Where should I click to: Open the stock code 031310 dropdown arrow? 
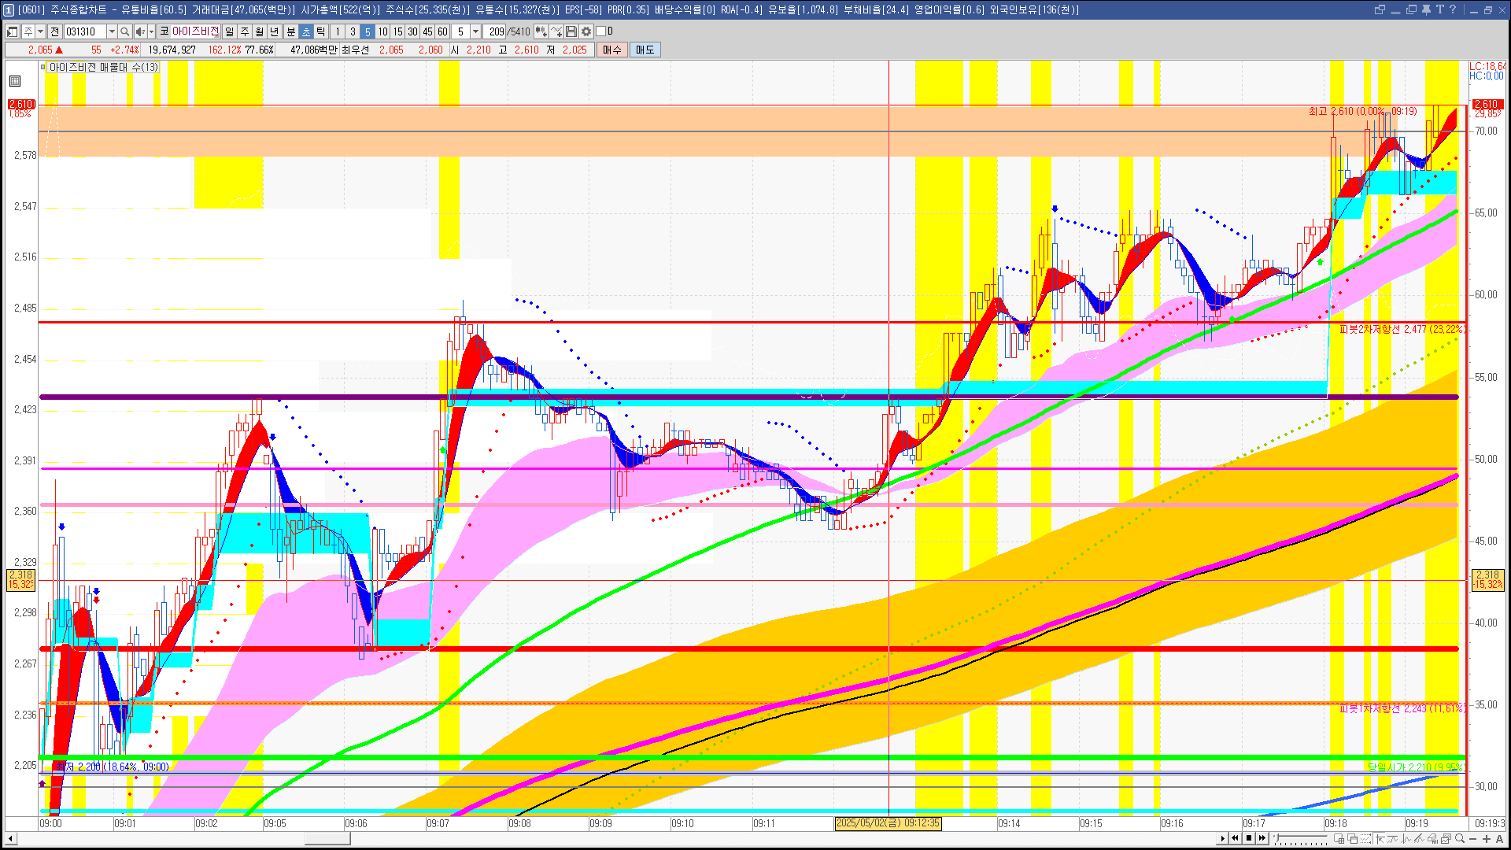tap(112, 31)
